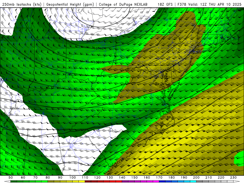Select the bright magenta swatch left of 170
The height and width of the screenshot is (183, 244).
click(156, 181)
